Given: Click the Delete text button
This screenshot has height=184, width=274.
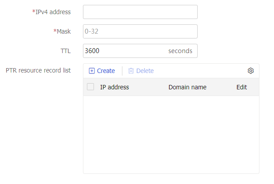Looking at the screenshot, I should (145, 71).
